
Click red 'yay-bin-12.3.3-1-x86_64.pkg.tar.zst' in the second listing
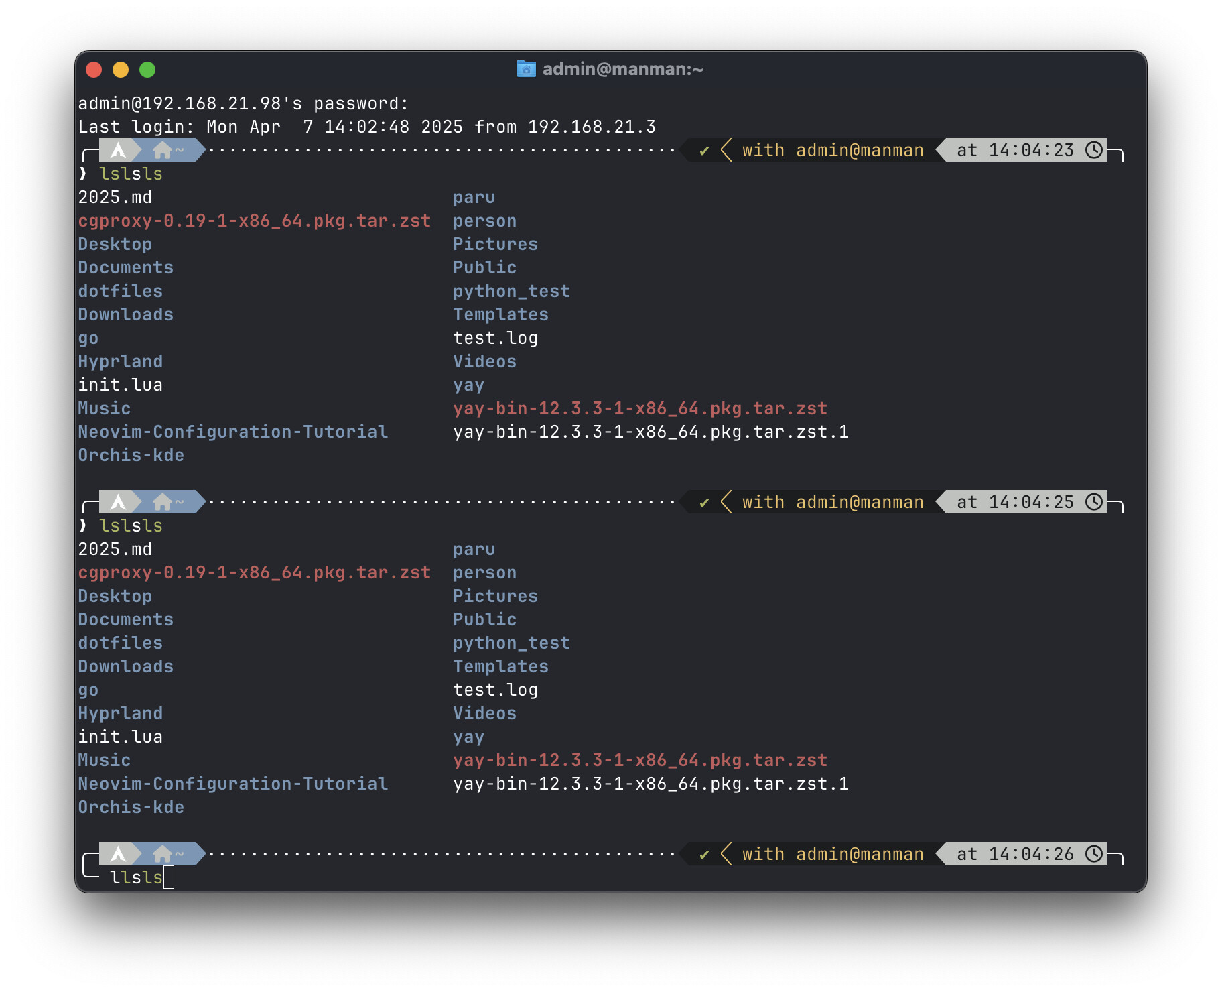[640, 760]
